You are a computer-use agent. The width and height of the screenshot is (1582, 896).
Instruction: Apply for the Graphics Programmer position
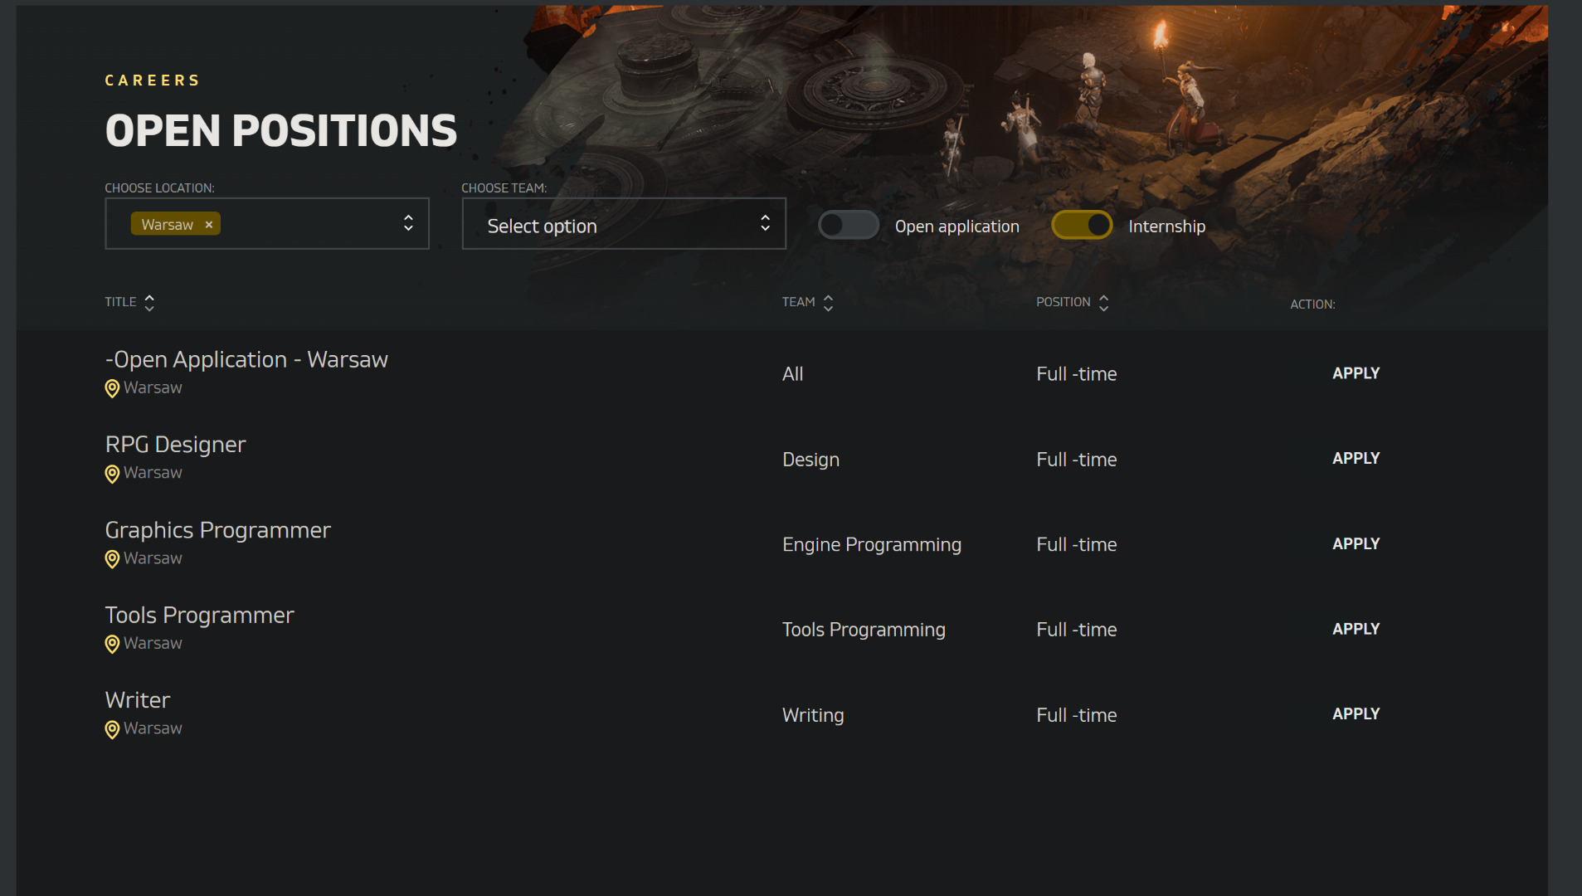(x=1356, y=543)
